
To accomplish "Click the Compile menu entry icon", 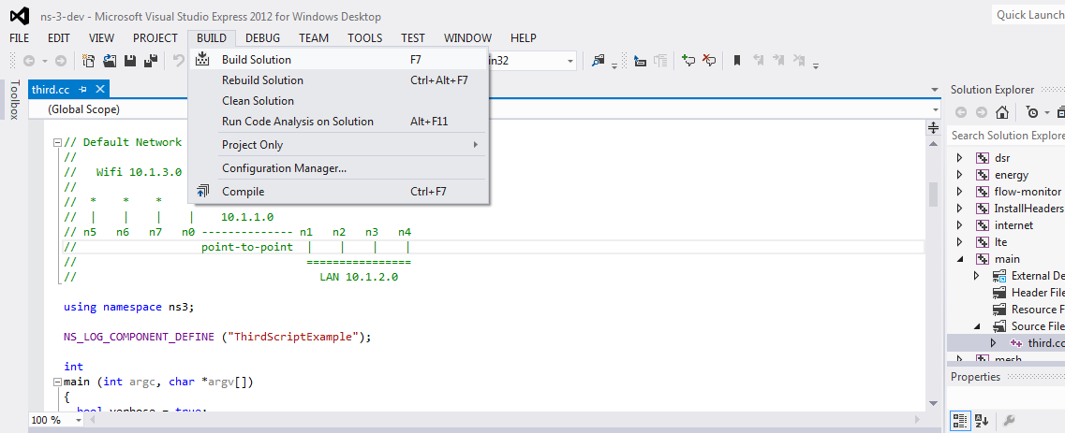I will 203,191.
